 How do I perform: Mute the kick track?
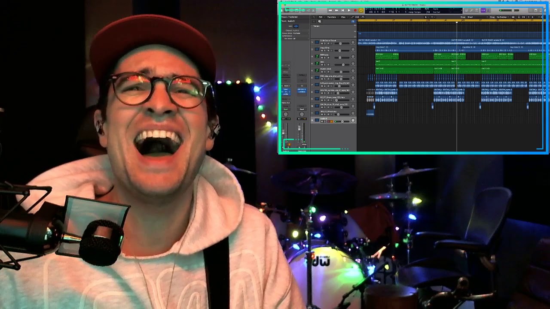[x=322, y=65]
